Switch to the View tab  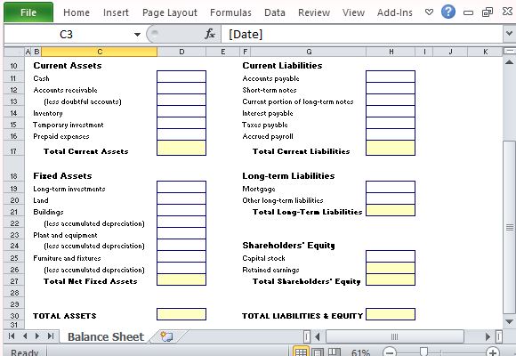353,12
